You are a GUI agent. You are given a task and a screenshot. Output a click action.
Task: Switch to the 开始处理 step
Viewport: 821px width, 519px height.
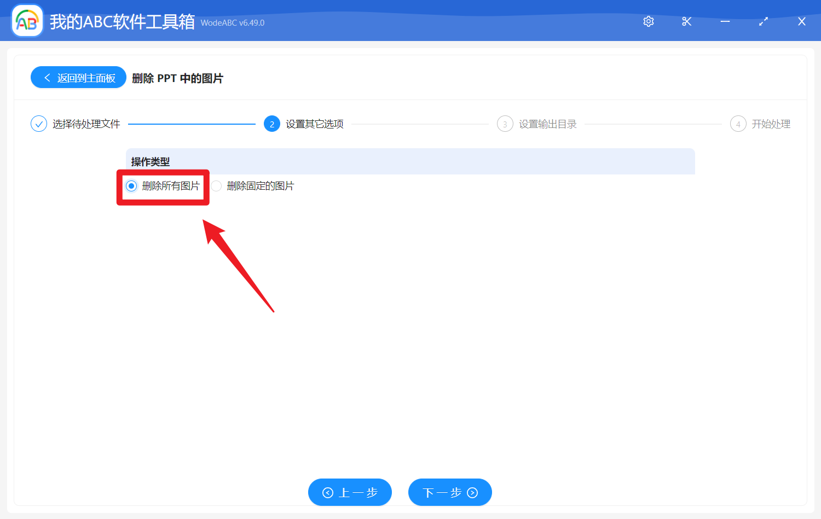[772, 124]
